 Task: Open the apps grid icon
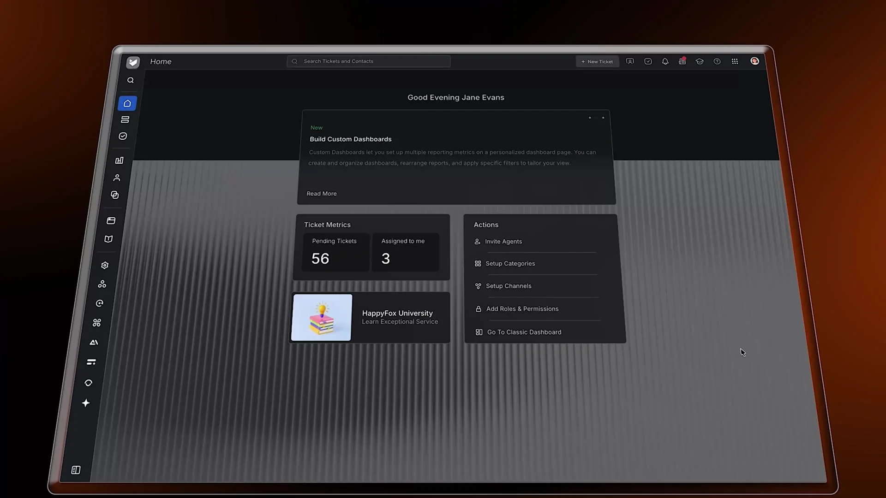735,61
